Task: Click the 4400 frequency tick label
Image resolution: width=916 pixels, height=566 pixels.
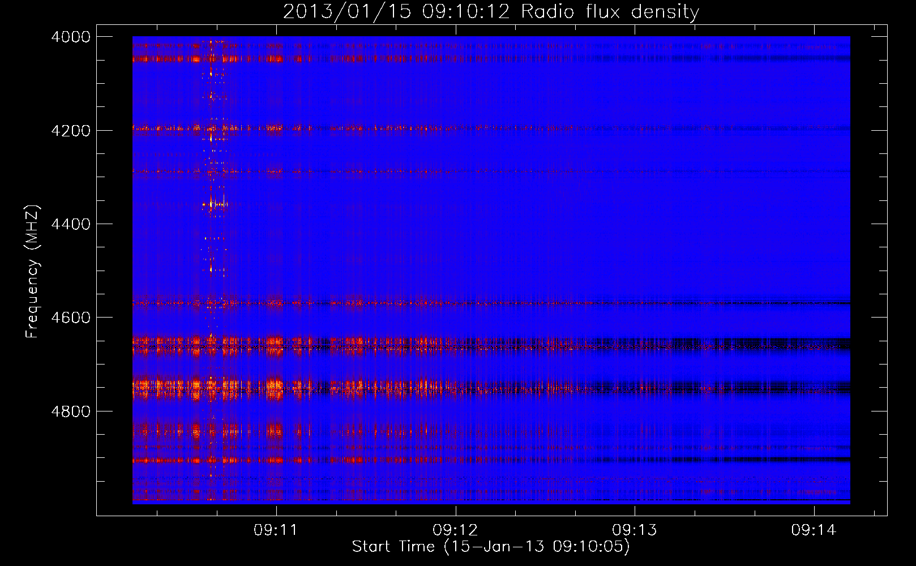Action: click(x=70, y=224)
